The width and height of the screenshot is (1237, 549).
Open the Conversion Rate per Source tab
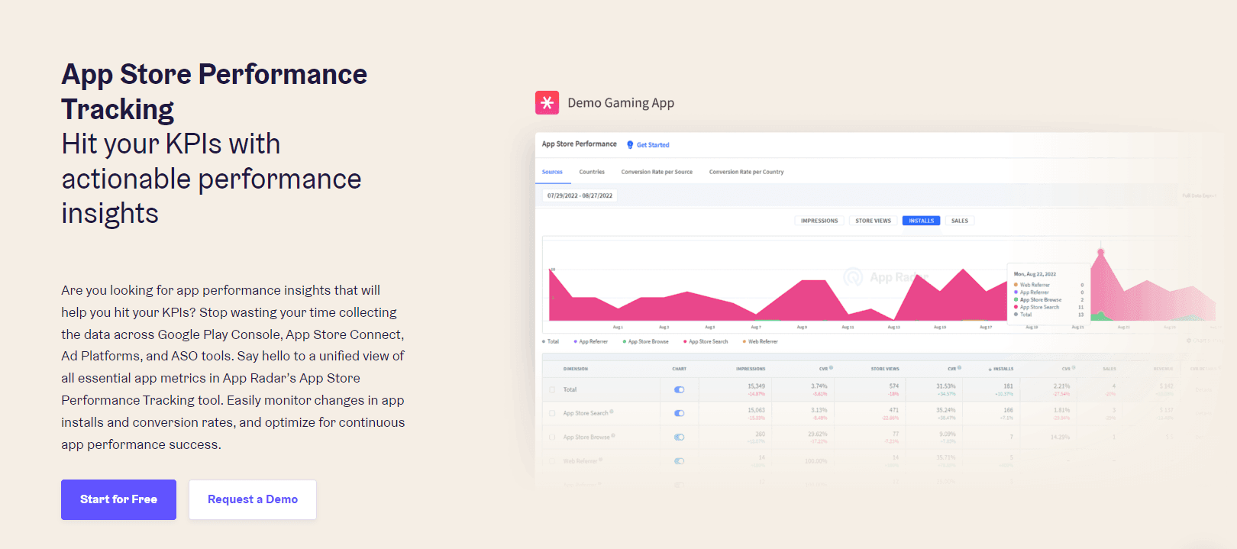point(657,172)
